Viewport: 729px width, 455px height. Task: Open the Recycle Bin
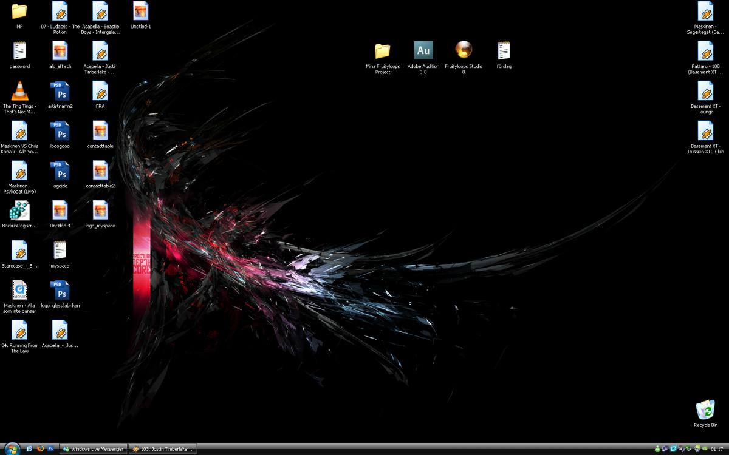click(705, 410)
